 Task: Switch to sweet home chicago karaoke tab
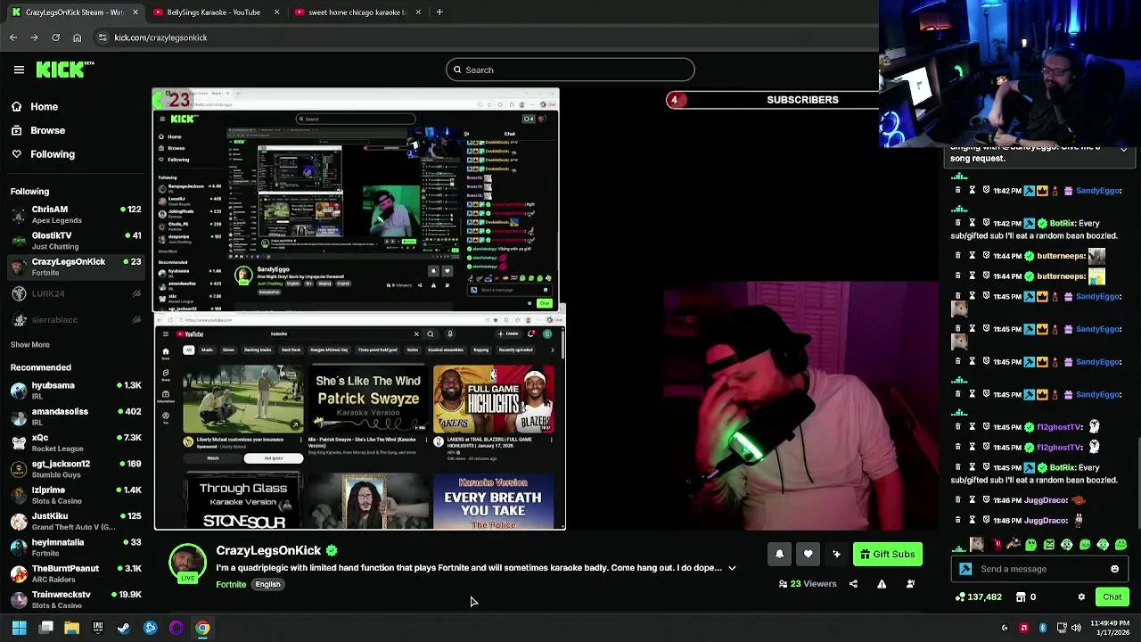356,12
